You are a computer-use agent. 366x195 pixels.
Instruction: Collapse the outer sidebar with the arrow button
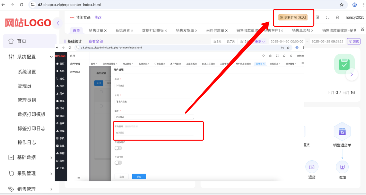click(x=58, y=23)
